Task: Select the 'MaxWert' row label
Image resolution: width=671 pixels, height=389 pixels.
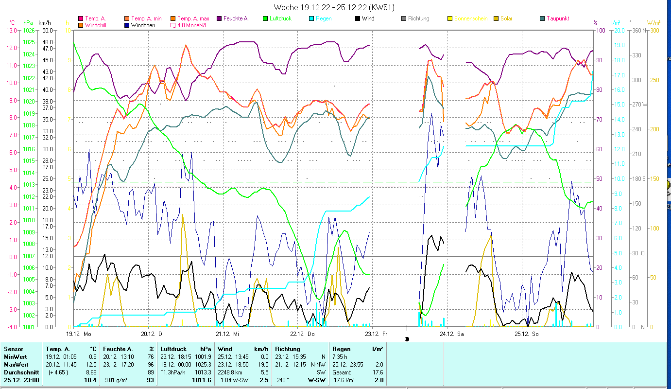Action: click(x=16, y=364)
